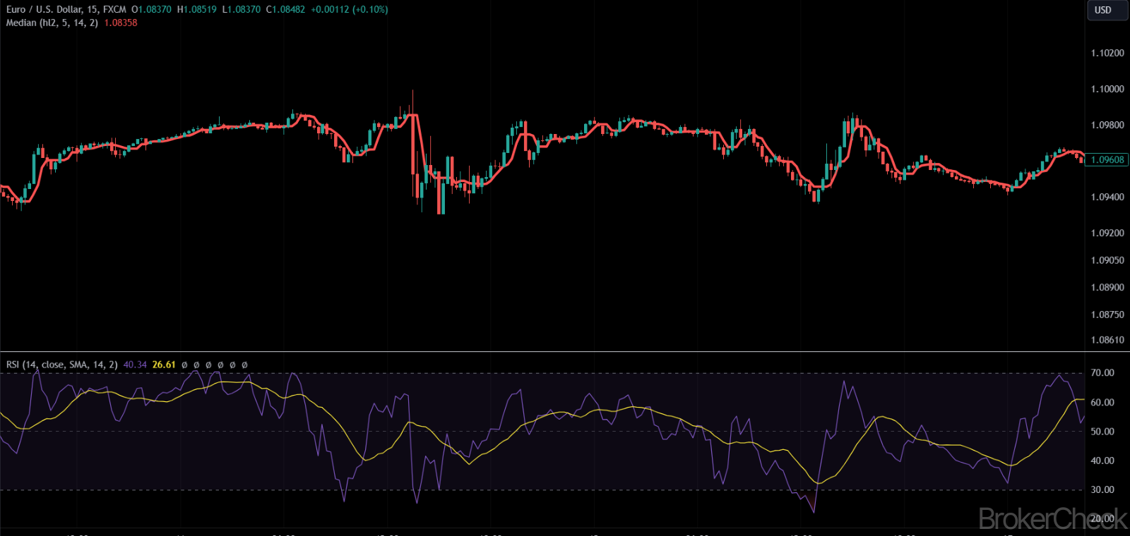Screen dimensions: 1130x536
Task: Click the BrokerCheck watermark logo
Action: [1052, 519]
